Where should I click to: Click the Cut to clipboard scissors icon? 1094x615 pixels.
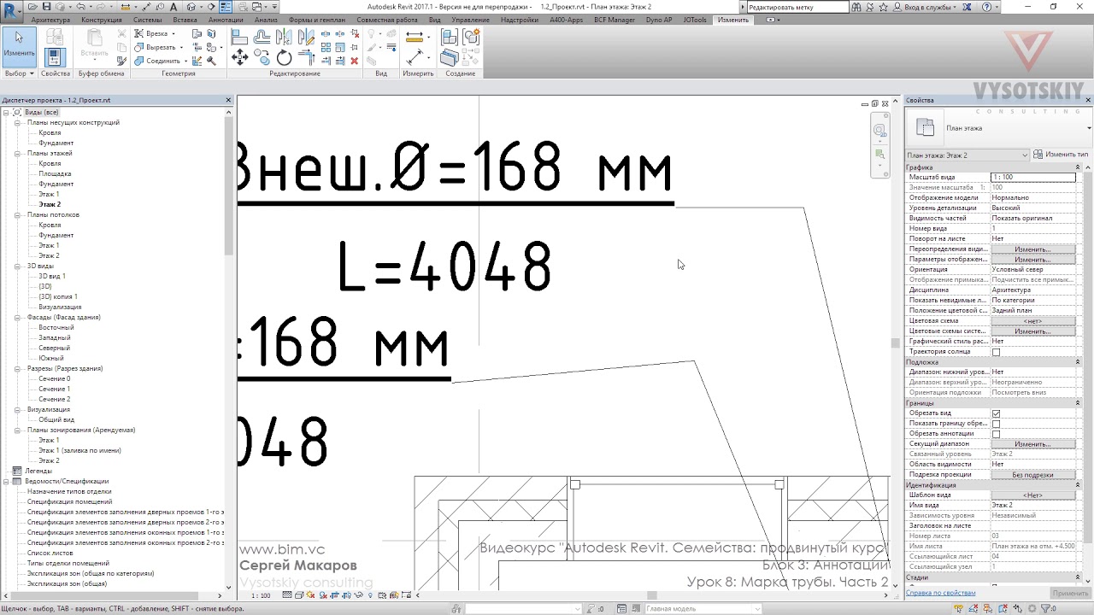pyautogui.click(x=121, y=34)
